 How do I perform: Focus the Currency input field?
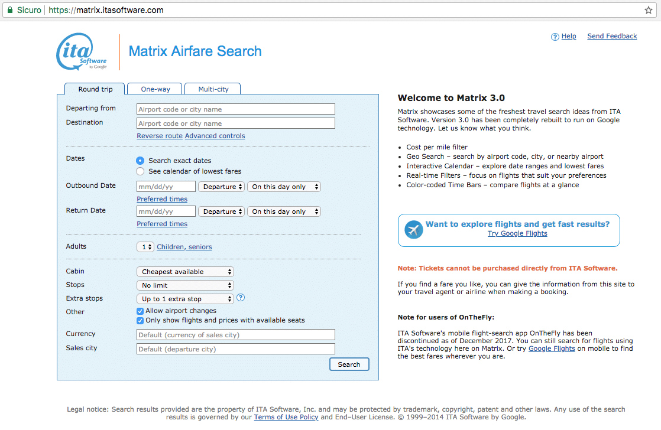point(236,335)
